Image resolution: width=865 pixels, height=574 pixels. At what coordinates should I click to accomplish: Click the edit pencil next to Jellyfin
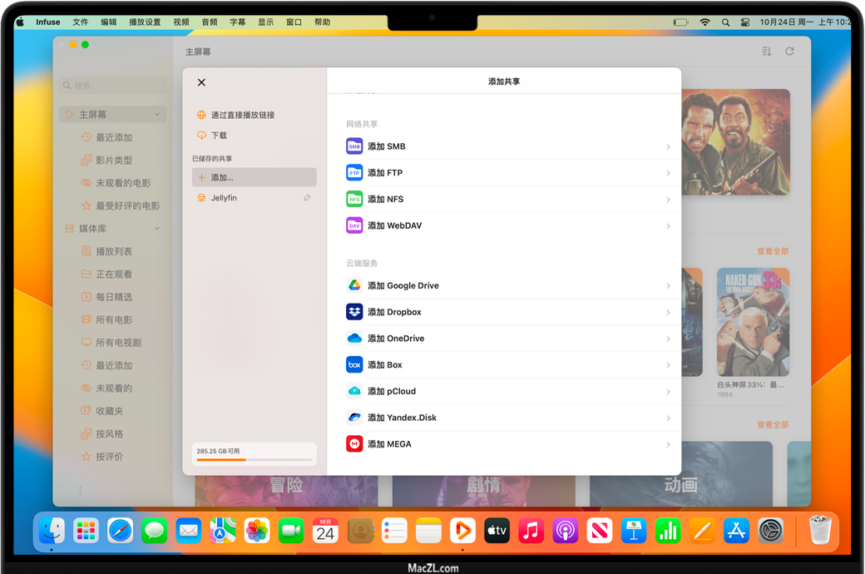[307, 198]
